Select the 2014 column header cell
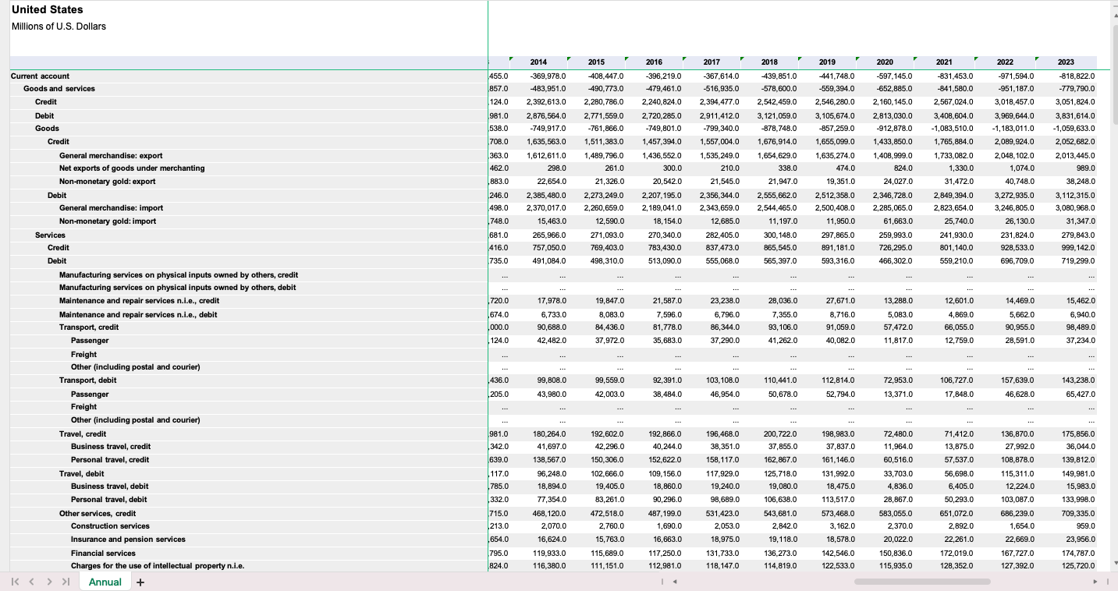This screenshot has width=1118, height=591. click(x=538, y=62)
